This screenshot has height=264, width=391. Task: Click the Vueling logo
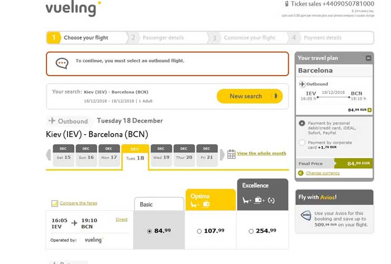click(x=73, y=9)
